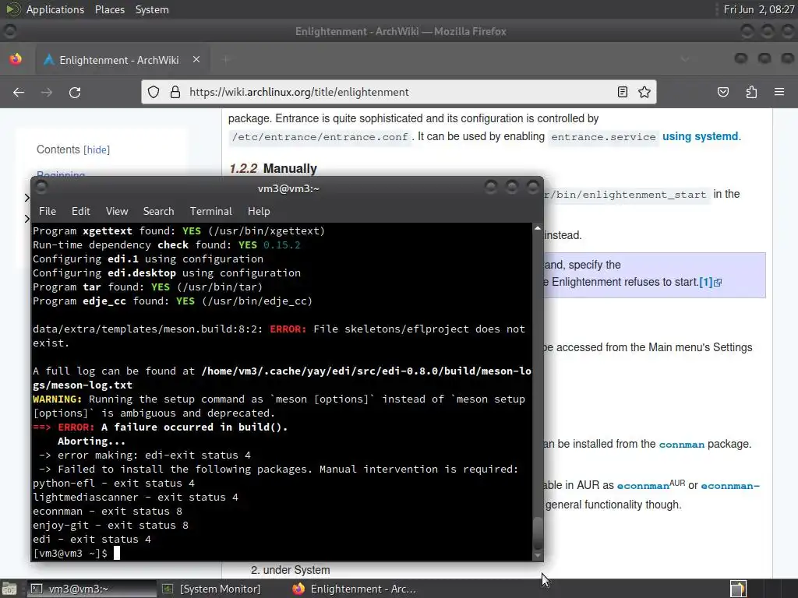798x598 pixels.
Task: Open the System menu in top panel
Action: (152, 9)
